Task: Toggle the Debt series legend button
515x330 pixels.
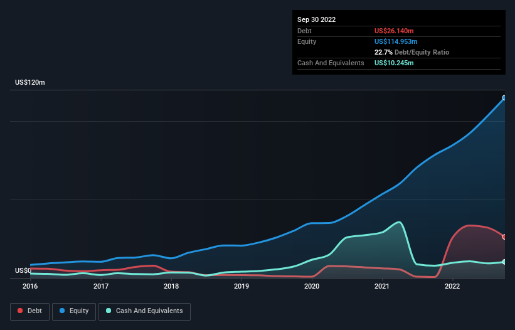Action: 29,311
